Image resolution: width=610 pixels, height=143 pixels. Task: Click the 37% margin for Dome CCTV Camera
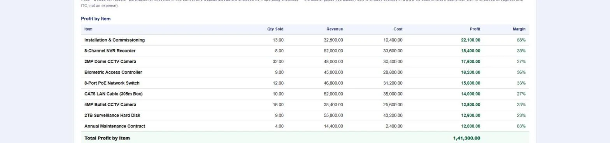[521, 62]
